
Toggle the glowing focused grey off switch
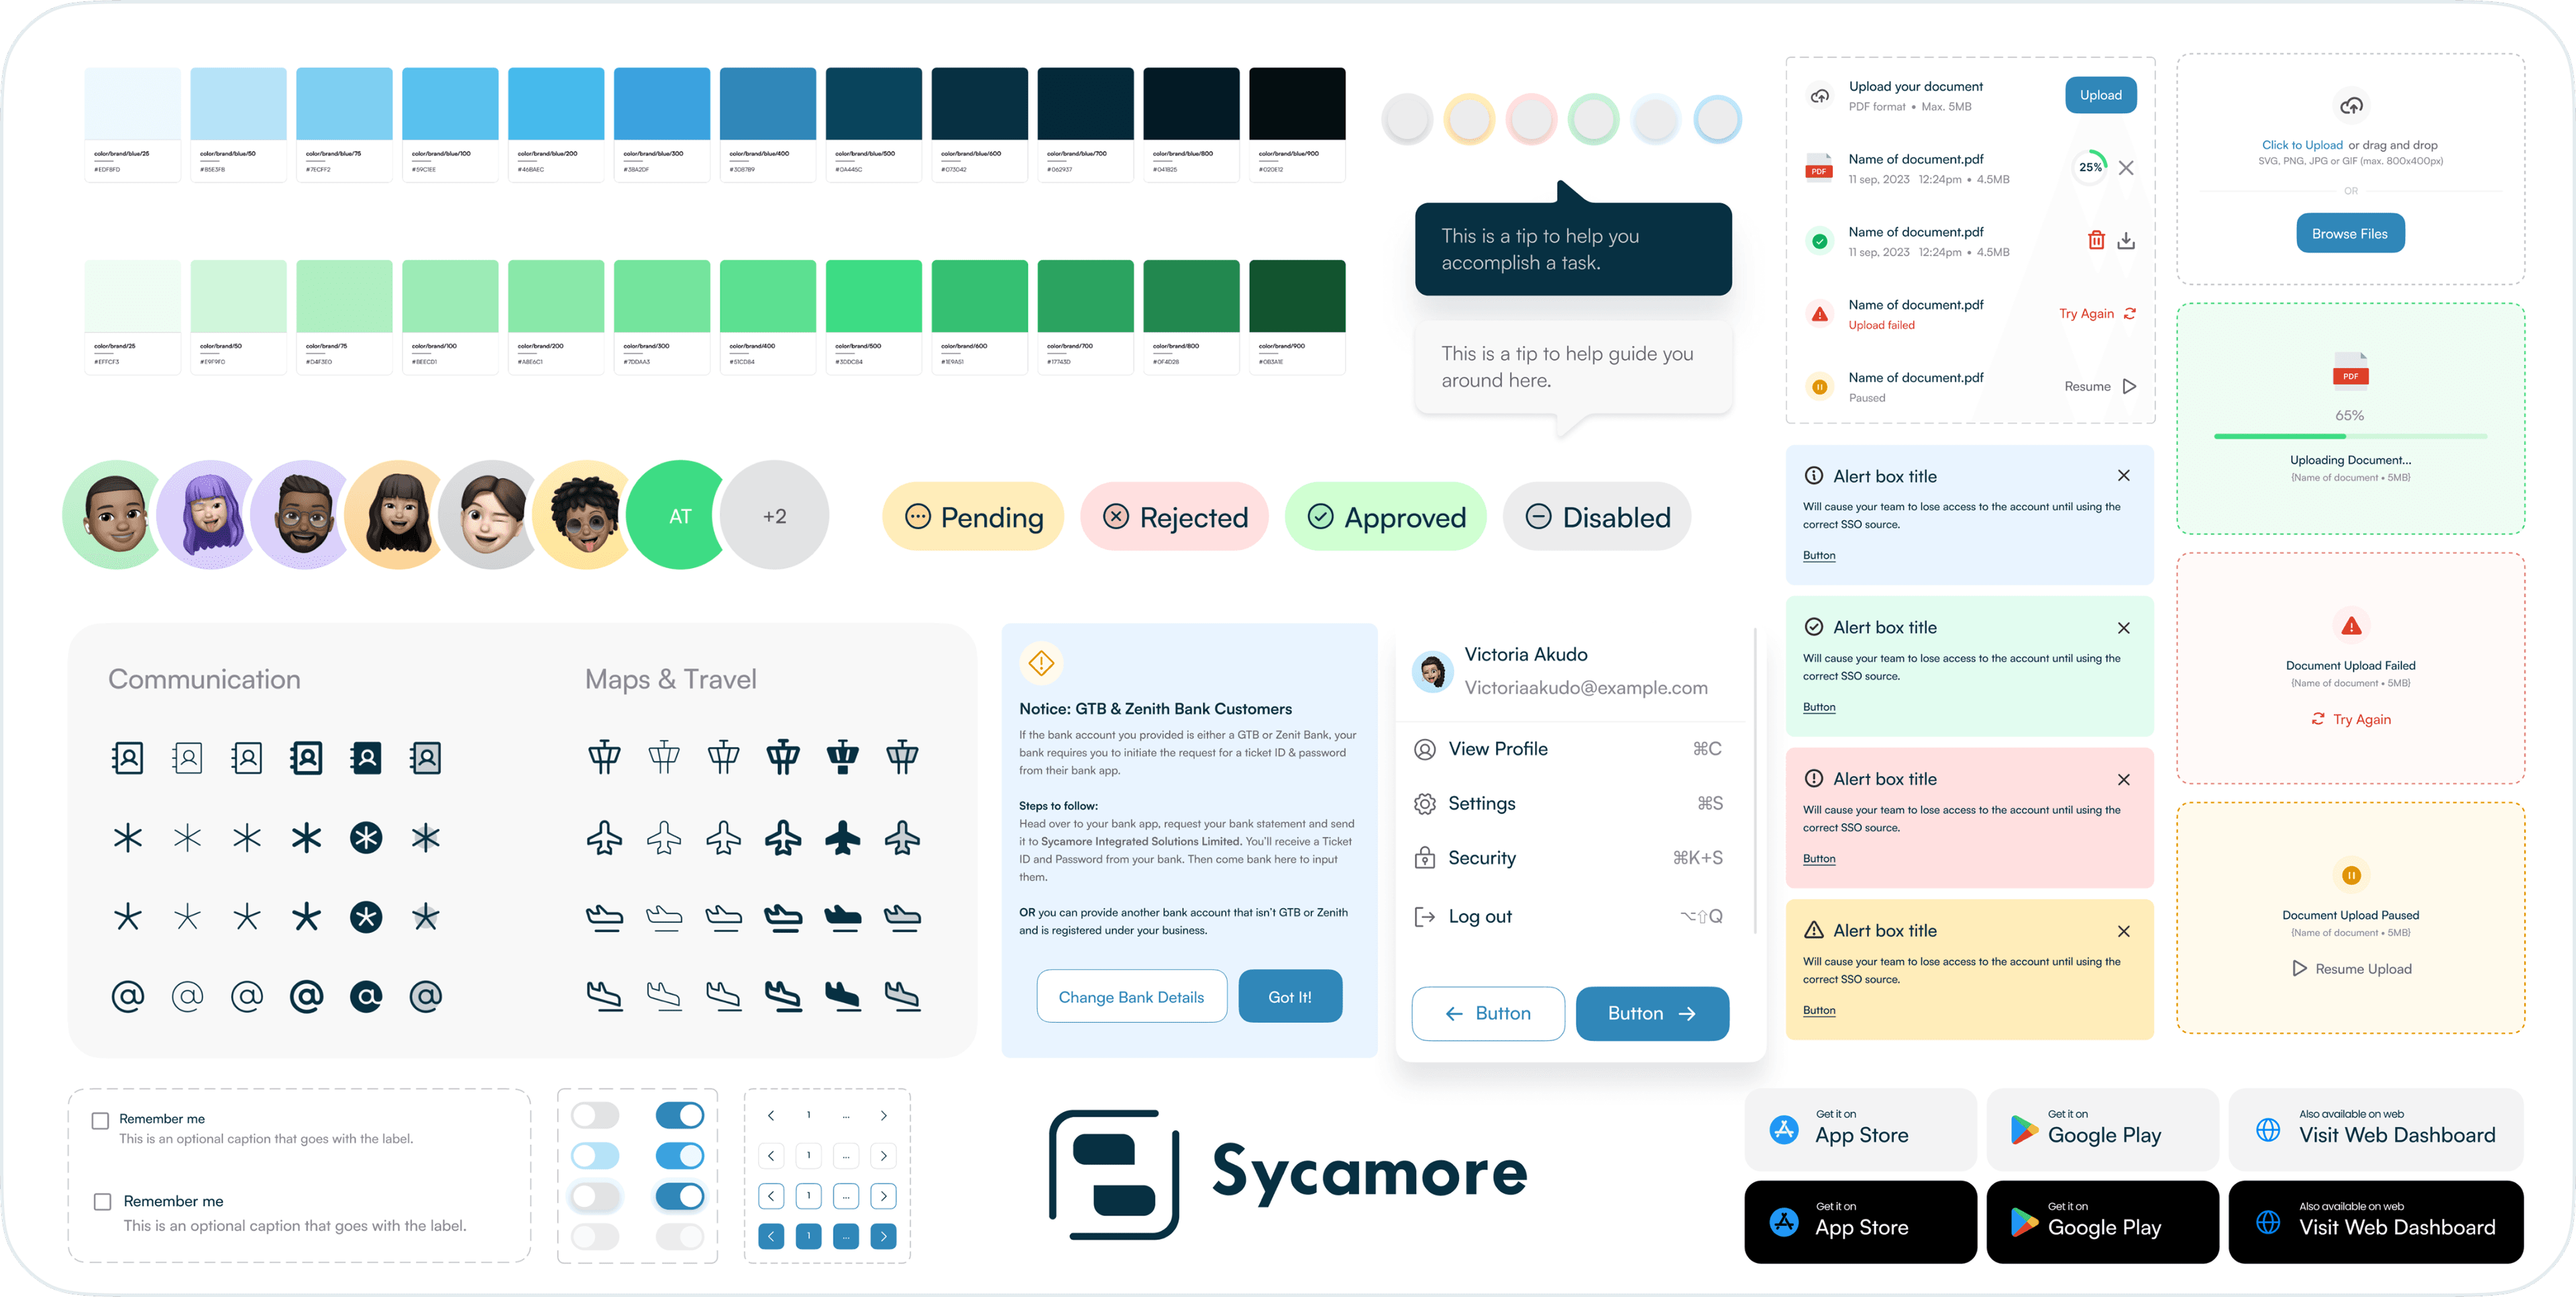(595, 1196)
